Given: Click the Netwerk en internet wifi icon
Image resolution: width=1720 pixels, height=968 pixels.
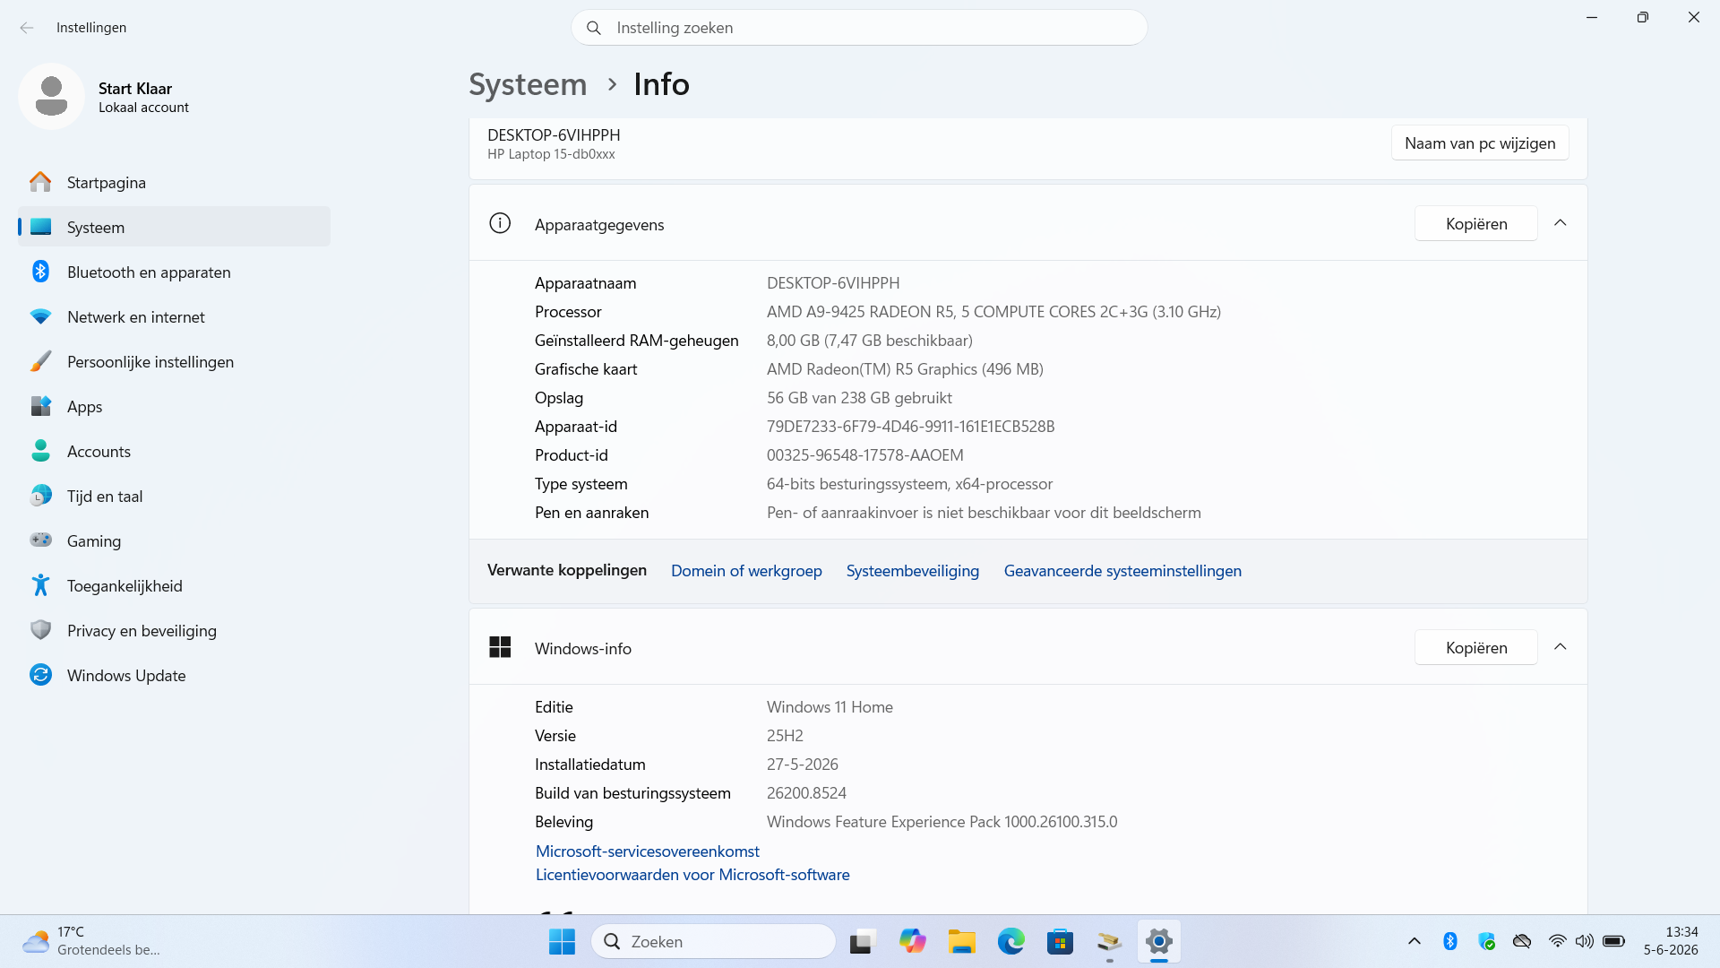Looking at the screenshot, I should (40, 316).
